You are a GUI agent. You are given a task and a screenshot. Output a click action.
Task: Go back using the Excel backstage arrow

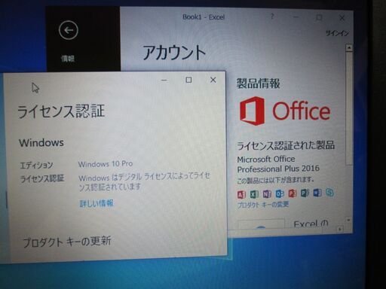[69, 30]
